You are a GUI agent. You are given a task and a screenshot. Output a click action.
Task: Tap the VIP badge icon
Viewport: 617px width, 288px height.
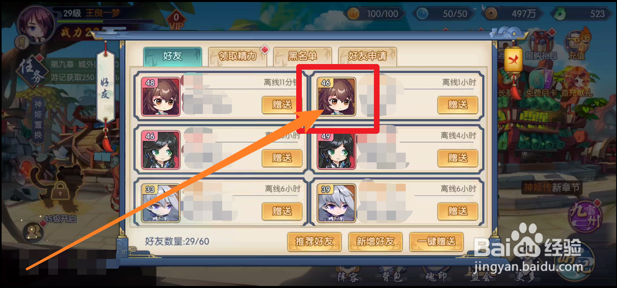[176, 21]
